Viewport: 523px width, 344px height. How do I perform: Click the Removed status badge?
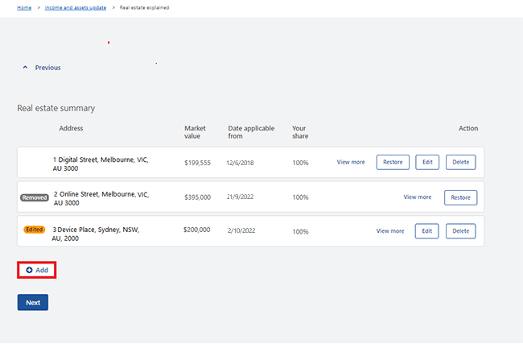35,197
